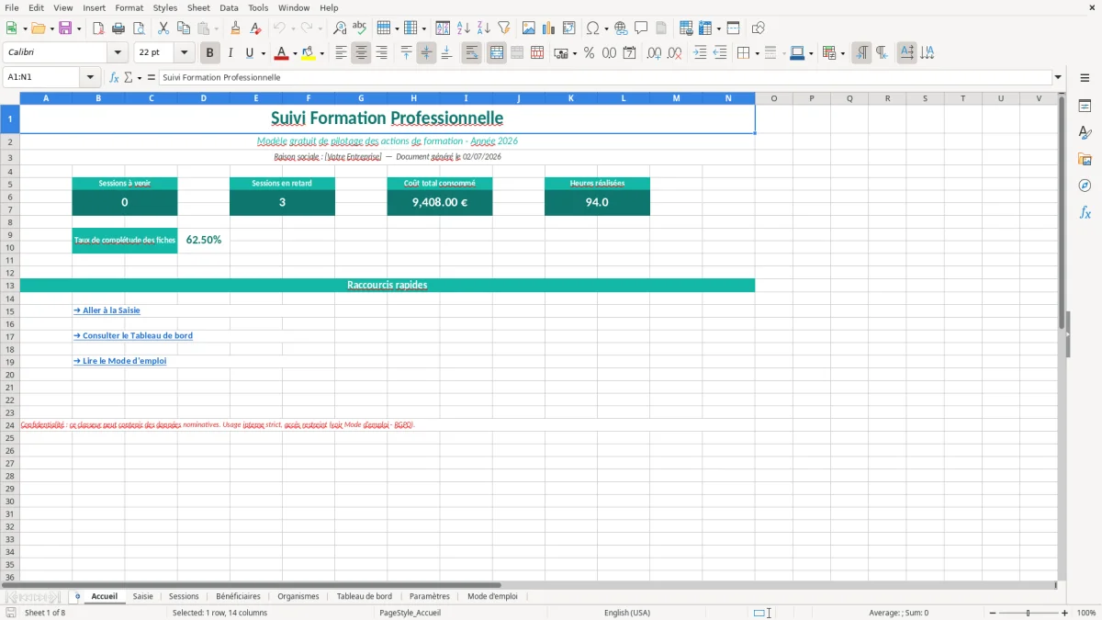Click the Copy icon
1102x620 pixels.
point(184,28)
